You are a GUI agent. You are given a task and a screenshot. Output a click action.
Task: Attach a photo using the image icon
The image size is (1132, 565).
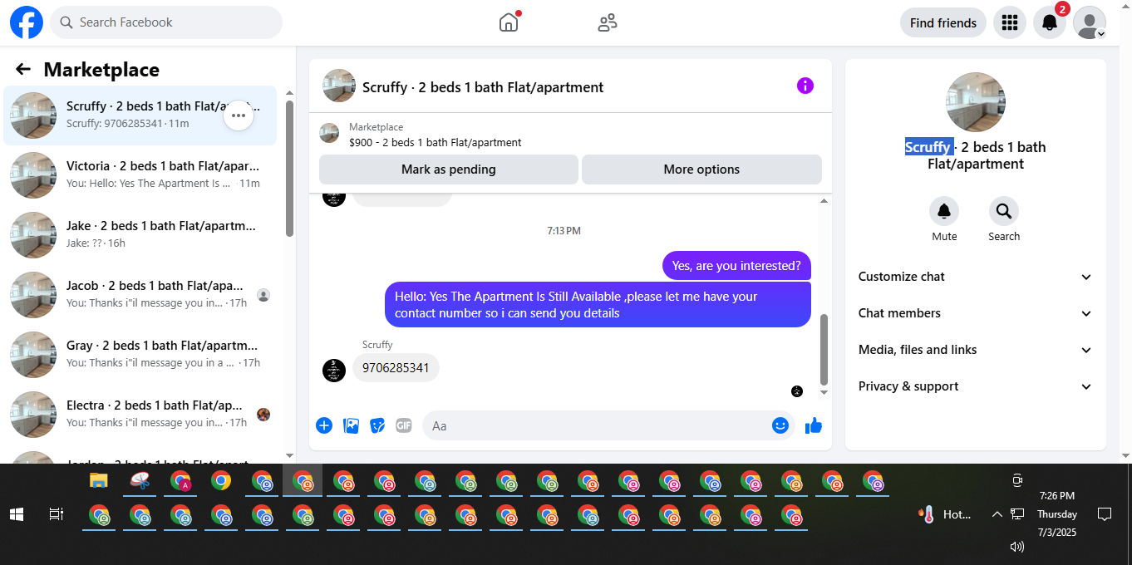[352, 425]
